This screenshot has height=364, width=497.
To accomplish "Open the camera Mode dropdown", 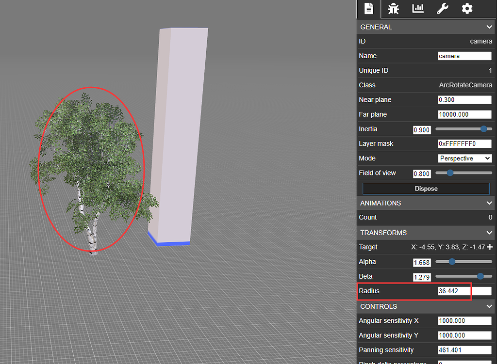I will (464, 158).
